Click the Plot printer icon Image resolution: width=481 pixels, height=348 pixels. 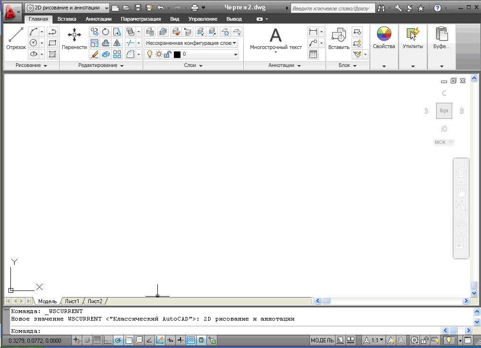pyautogui.click(x=195, y=8)
